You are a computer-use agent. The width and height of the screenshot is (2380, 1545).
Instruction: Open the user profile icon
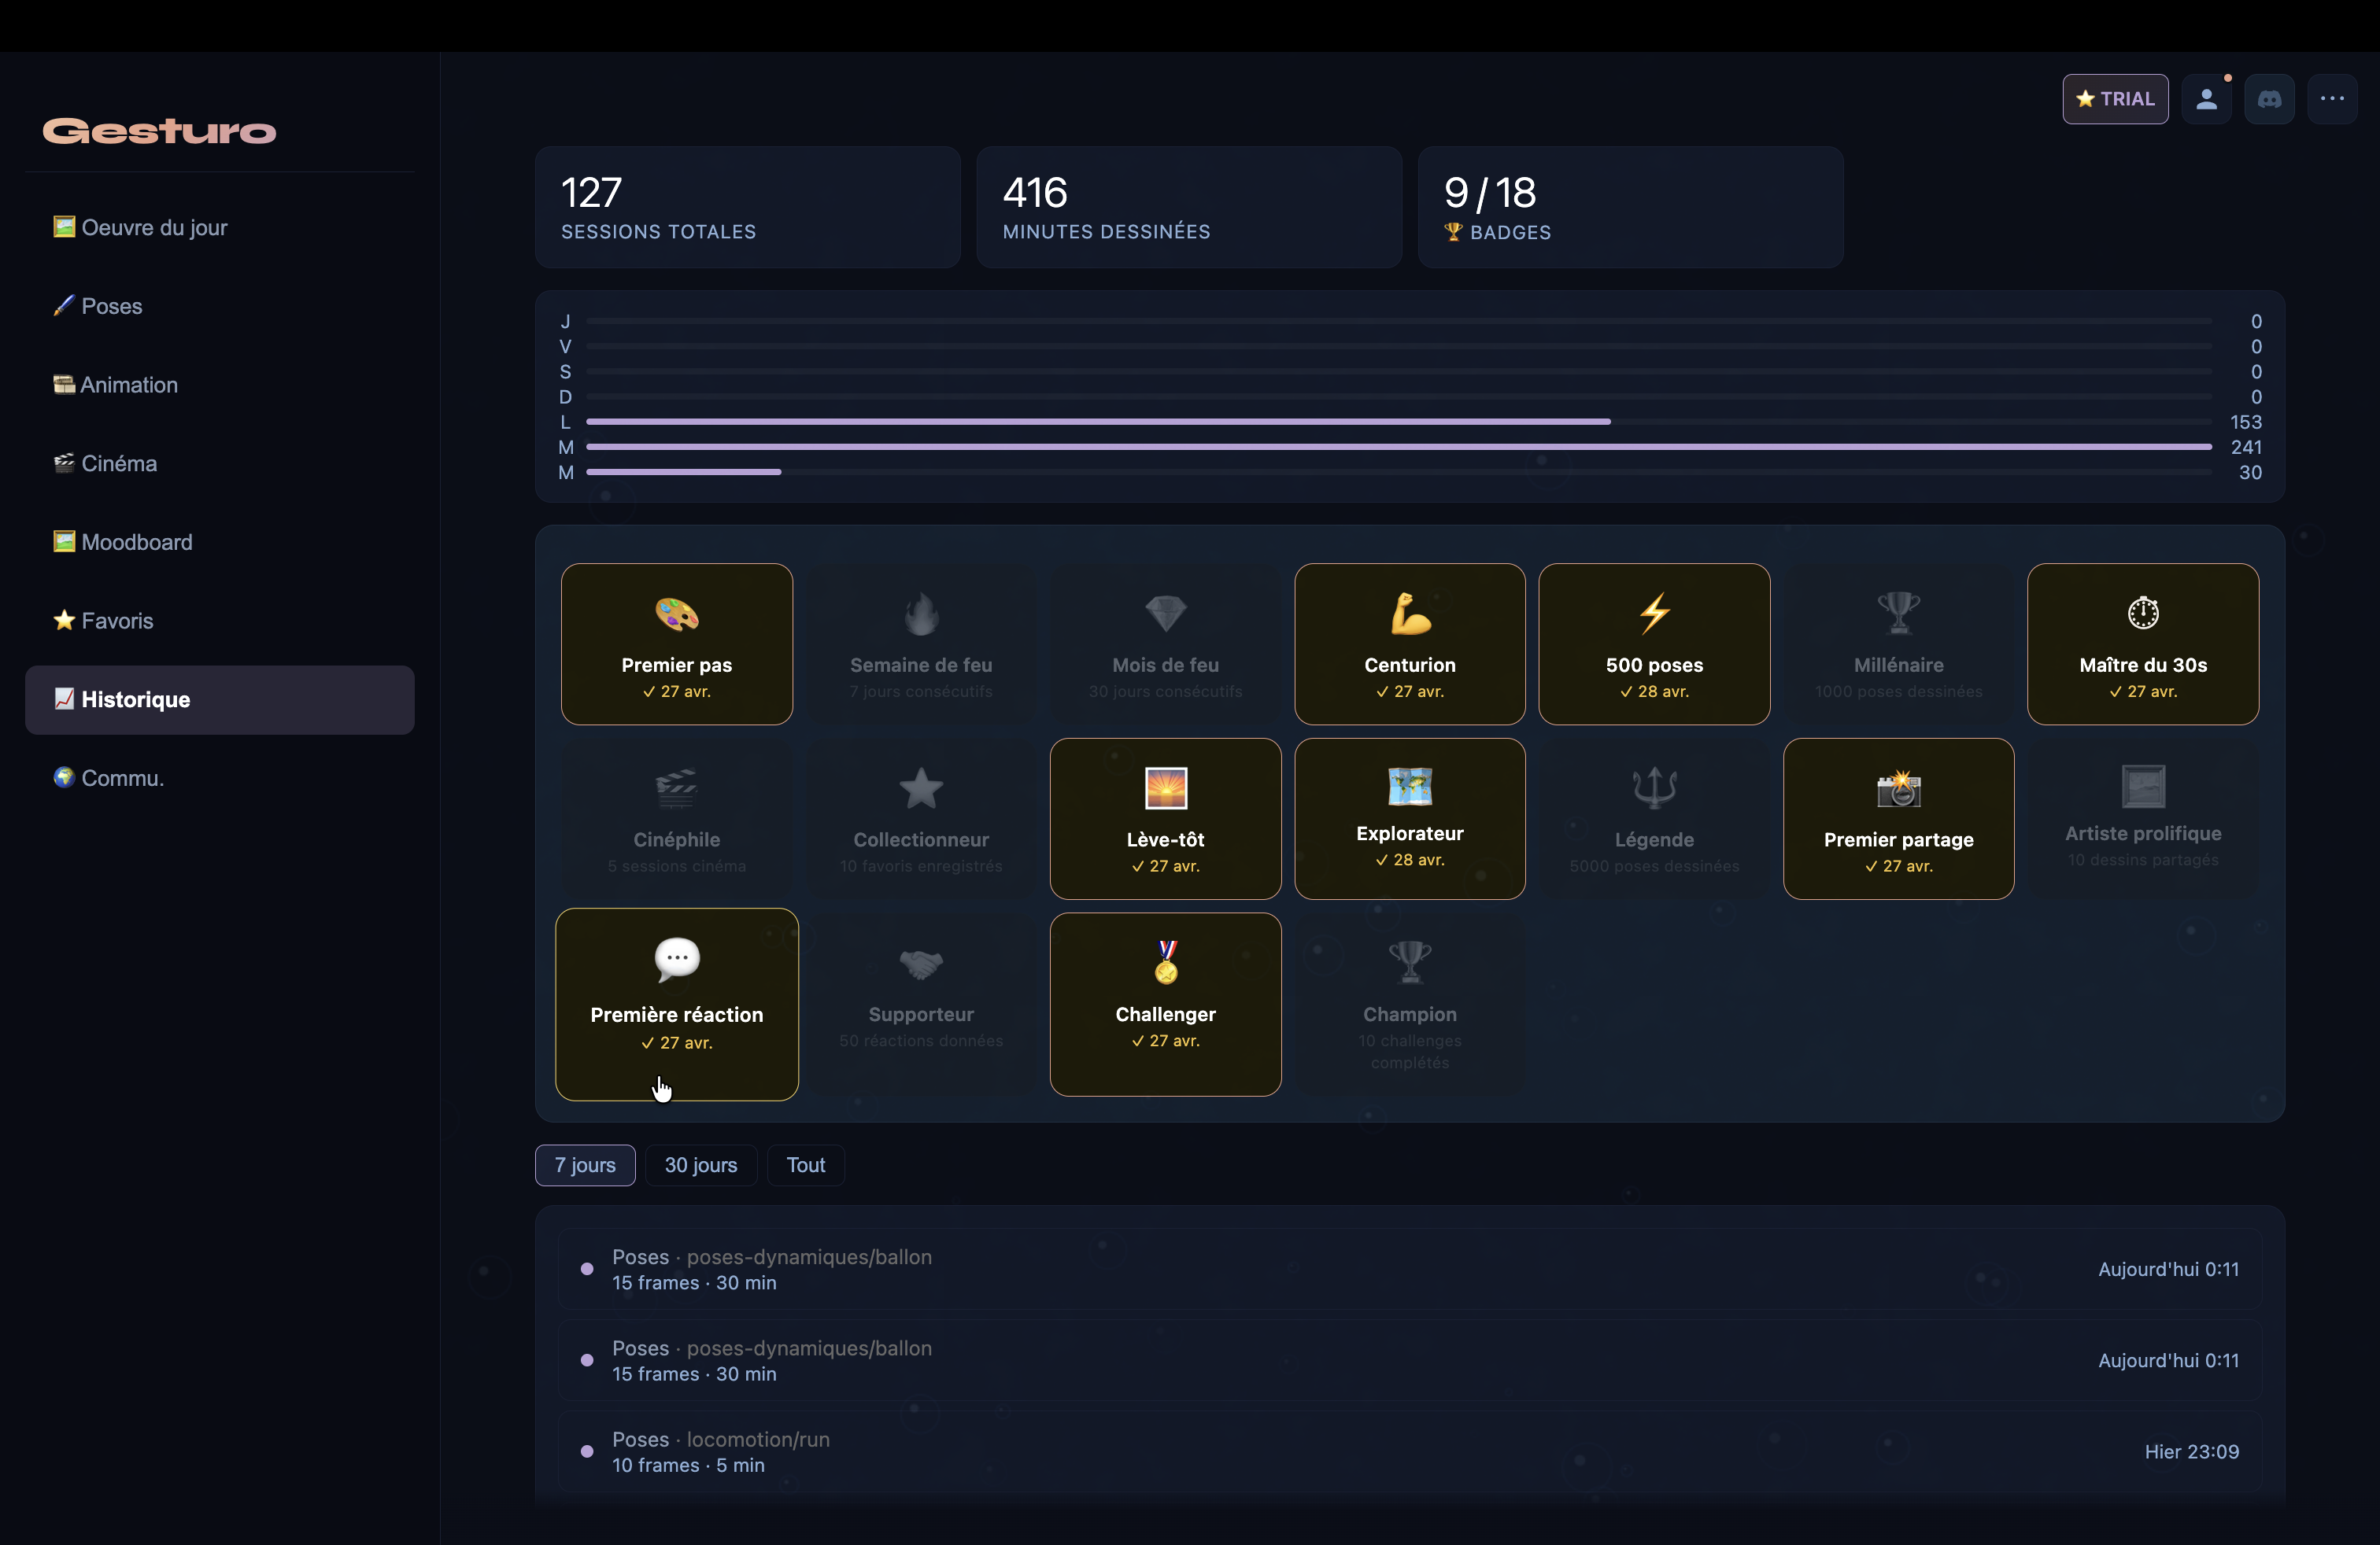coord(2206,99)
